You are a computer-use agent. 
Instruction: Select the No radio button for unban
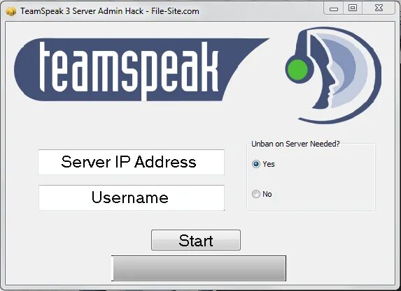(x=255, y=194)
